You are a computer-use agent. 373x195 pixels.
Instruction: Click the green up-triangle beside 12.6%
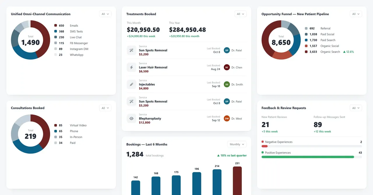344,52
